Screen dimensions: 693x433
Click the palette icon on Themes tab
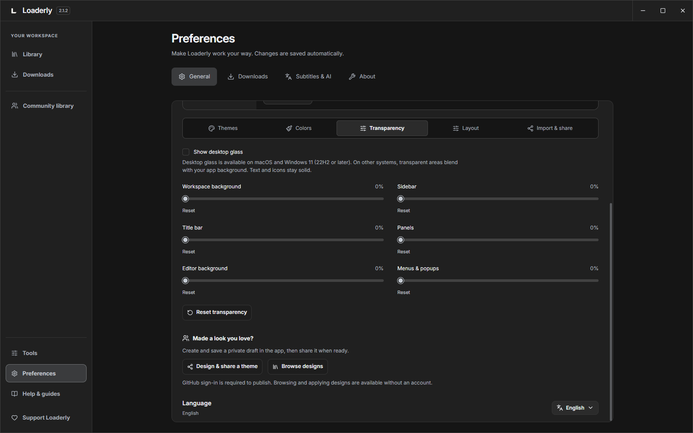point(212,128)
